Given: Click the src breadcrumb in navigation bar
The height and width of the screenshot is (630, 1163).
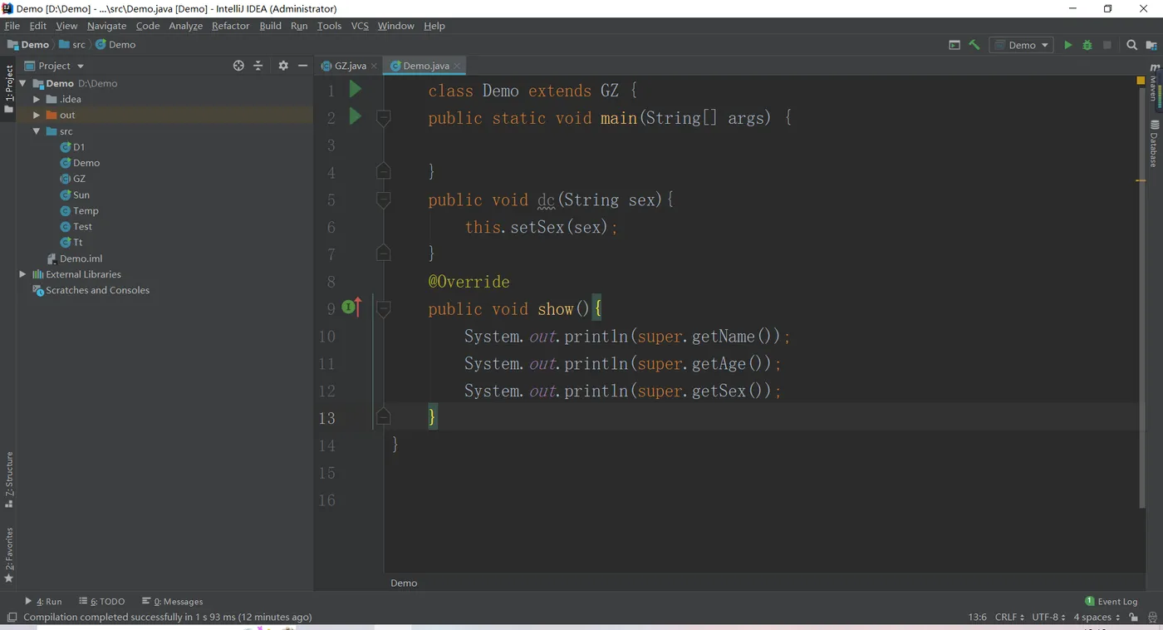Looking at the screenshot, I should [72, 45].
